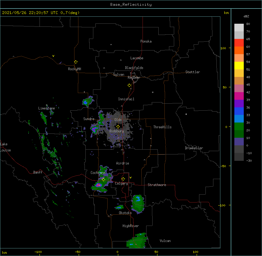The height and width of the screenshot is (256, 262).
Task: Pick the slate purple swatch between 0 and 10 dBZ
Action: click(239, 142)
